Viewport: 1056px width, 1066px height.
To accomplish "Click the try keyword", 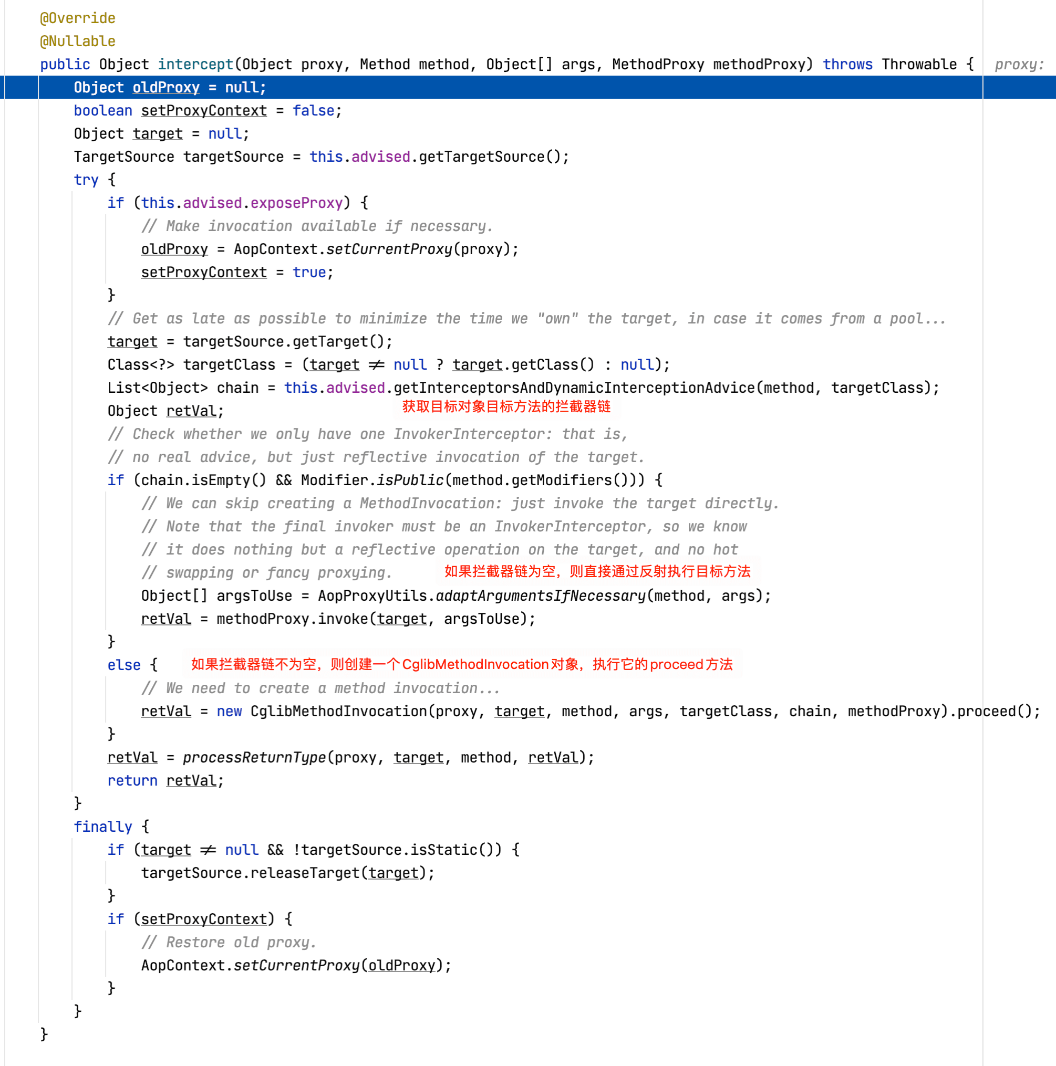I will [x=86, y=180].
